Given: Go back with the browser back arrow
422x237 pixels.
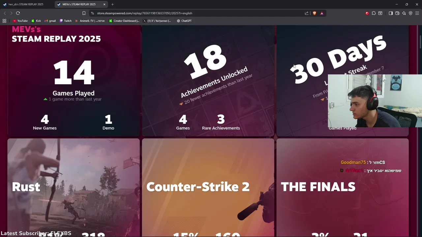Looking at the screenshot, I should 5,13.
